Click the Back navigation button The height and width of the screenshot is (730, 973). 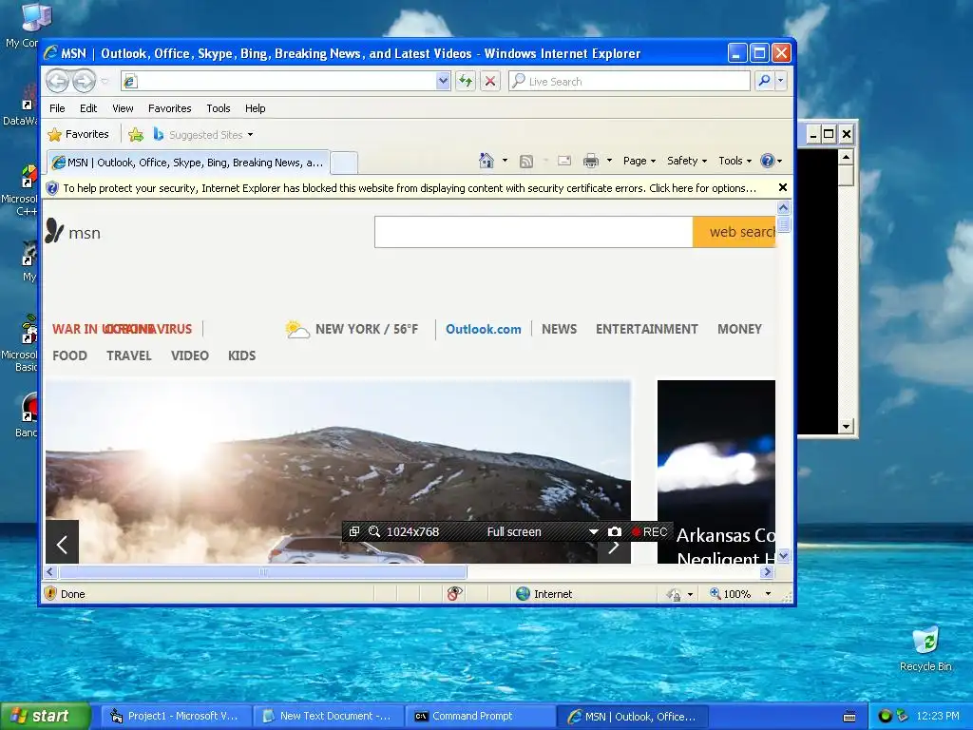(58, 81)
